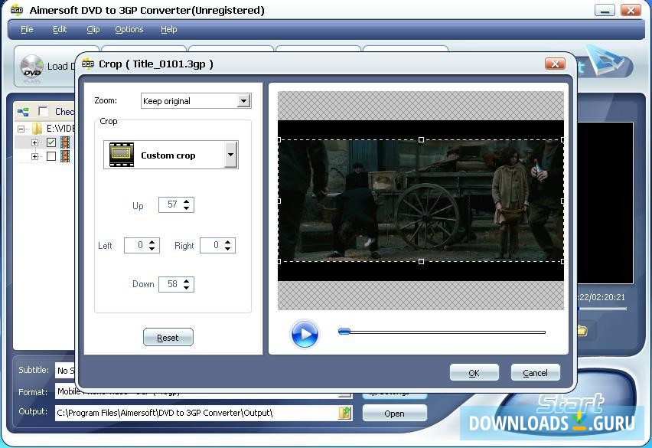The image size is (652, 448).
Task: Click the main window playback progress slider
Action: pyautogui.click(x=601, y=309)
